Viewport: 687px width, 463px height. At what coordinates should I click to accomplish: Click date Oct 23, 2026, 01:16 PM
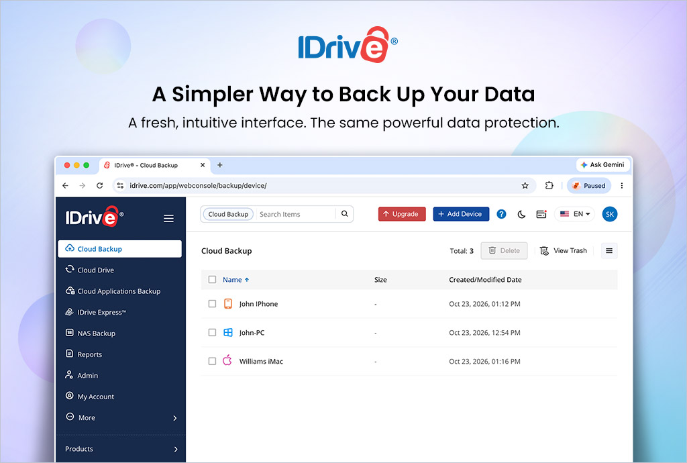click(484, 362)
